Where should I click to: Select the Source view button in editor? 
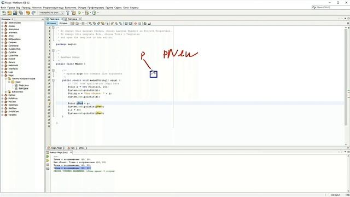click(51, 23)
